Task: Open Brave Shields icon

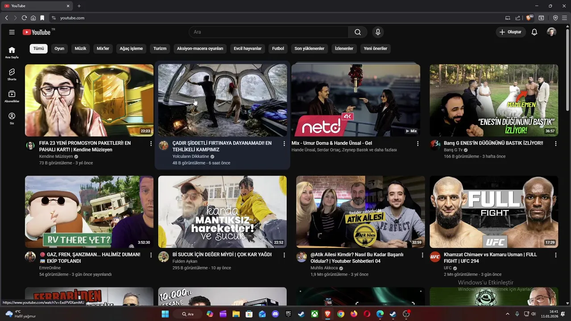Action: (529, 18)
